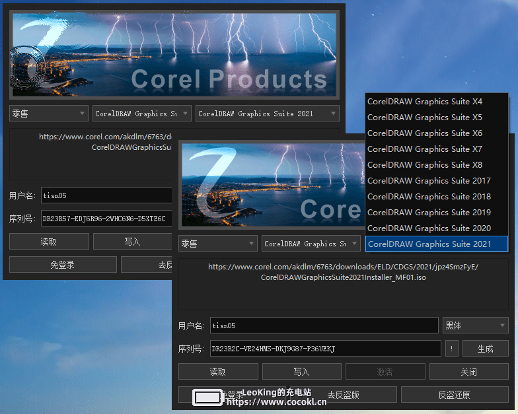This screenshot has height=414, width=518.
Task: Click the disabled 激活 button
Action: (x=385, y=372)
